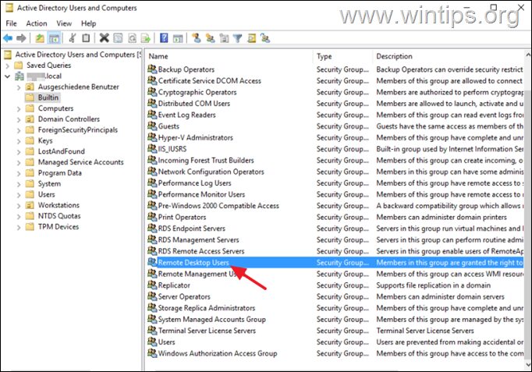Expand the Computers tree node
The image size is (532, 372).
pos(19,108)
